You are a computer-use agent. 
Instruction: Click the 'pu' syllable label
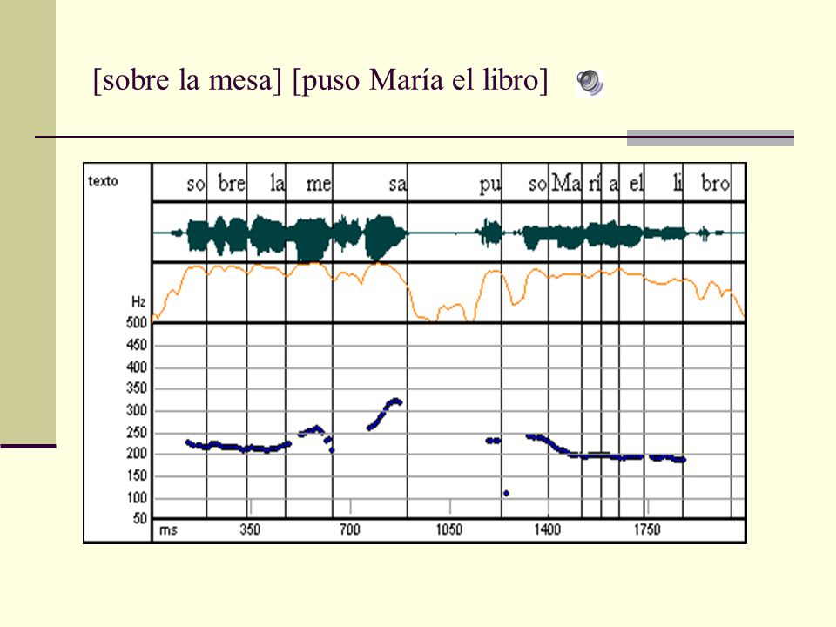pos(490,185)
